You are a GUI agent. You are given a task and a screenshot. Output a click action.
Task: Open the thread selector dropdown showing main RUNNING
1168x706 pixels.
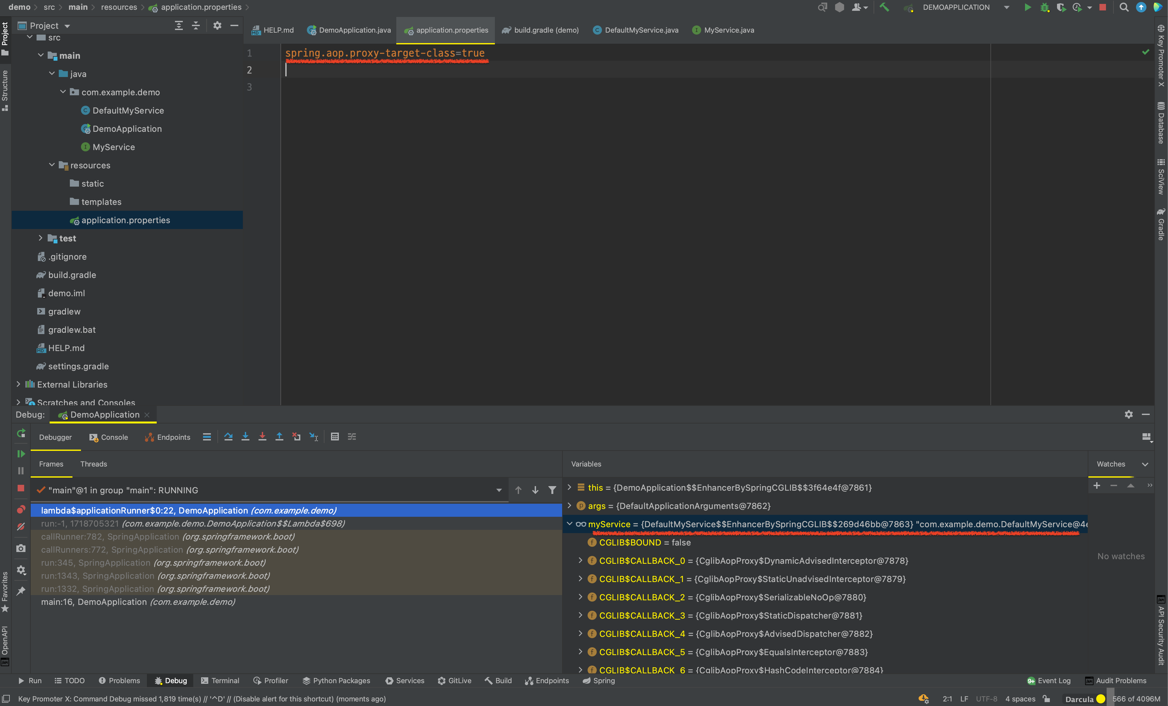(499, 490)
